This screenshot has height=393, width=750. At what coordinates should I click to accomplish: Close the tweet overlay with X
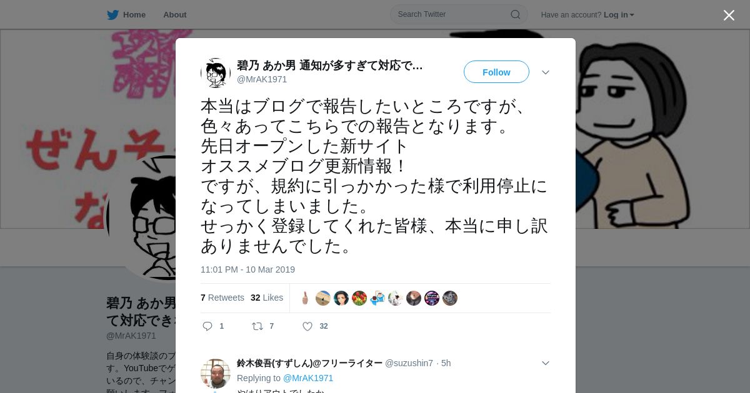click(729, 15)
